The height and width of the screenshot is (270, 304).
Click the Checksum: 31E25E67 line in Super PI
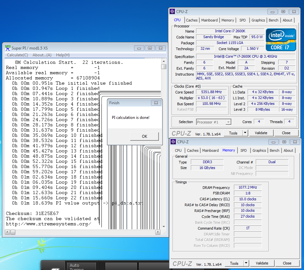32,213
